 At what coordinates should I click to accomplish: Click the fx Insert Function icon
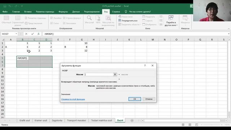pos(39,34)
